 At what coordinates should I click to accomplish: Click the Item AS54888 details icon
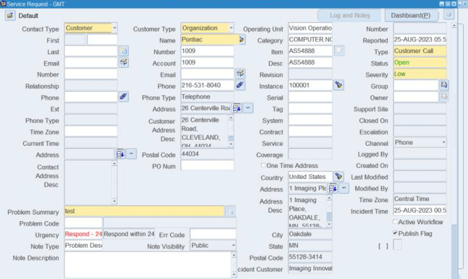pos(338,51)
